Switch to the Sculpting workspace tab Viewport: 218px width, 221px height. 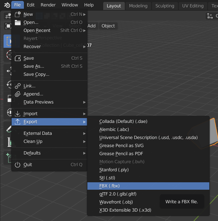pos(165,6)
